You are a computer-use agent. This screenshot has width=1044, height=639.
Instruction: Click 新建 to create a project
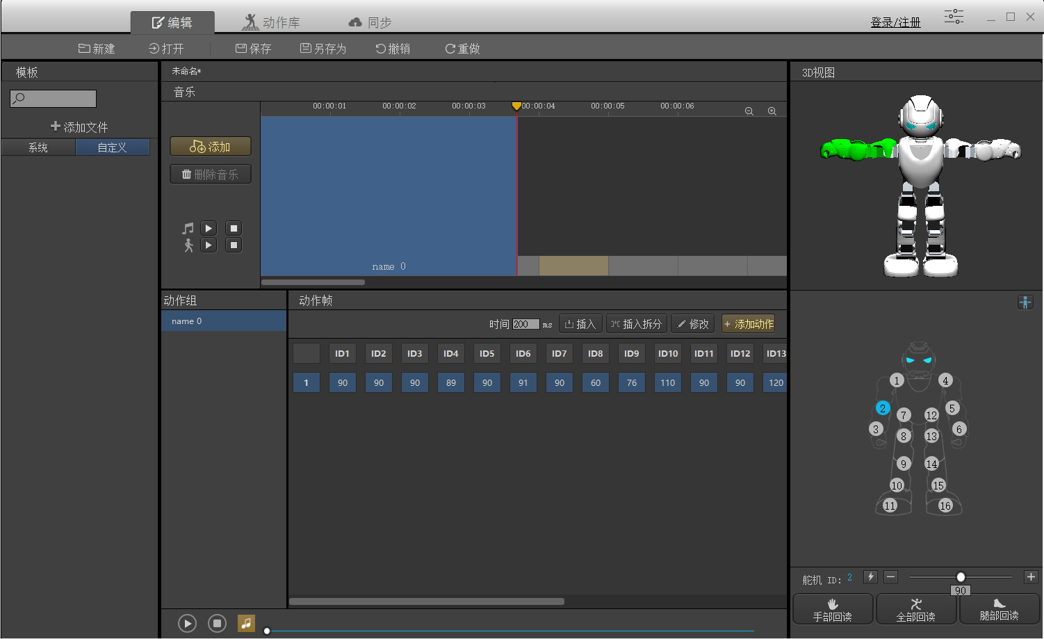[x=97, y=49]
